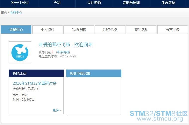Click the 亲爱的我芯飞扬 welcome heading
The image size is (189, 125).
click(65, 45)
